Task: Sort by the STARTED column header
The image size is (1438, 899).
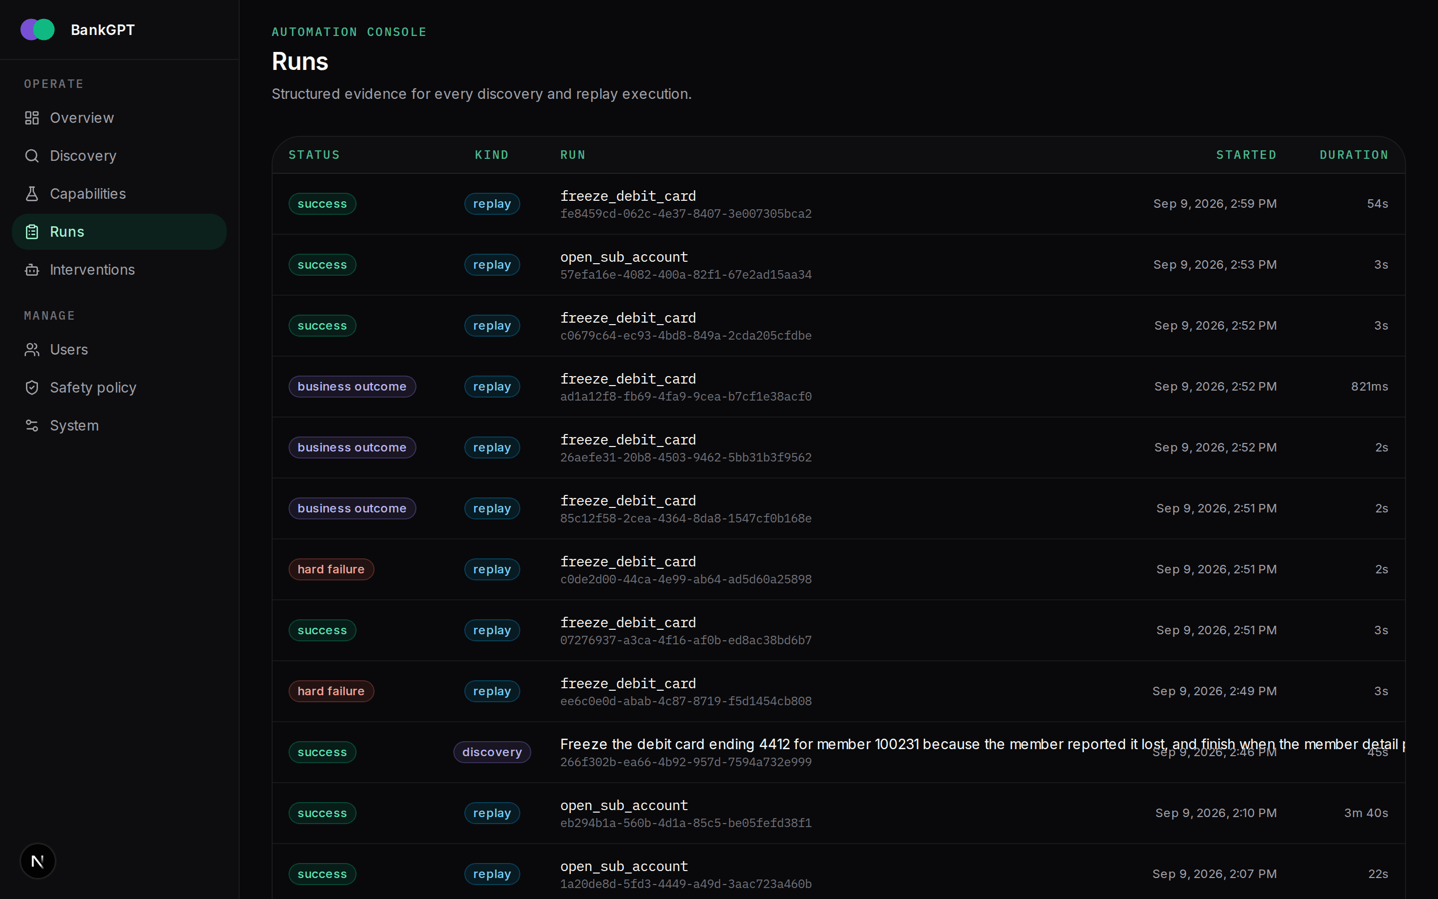Action: [x=1246, y=155]
